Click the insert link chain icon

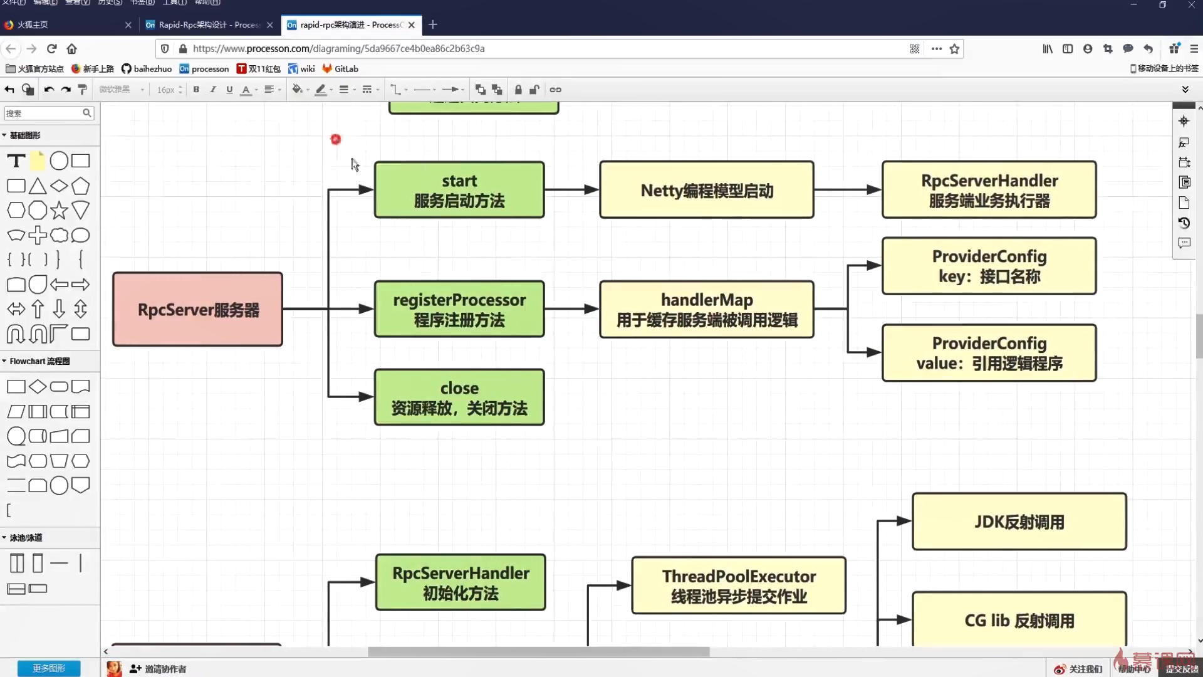(555, 90)
